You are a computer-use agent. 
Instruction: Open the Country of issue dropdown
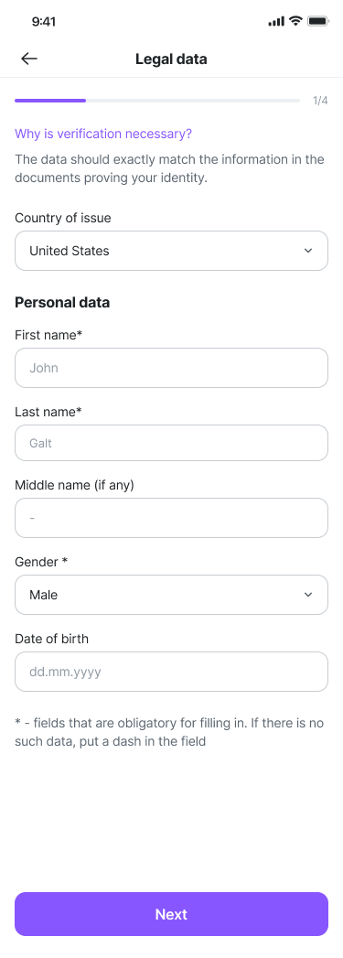172,251
